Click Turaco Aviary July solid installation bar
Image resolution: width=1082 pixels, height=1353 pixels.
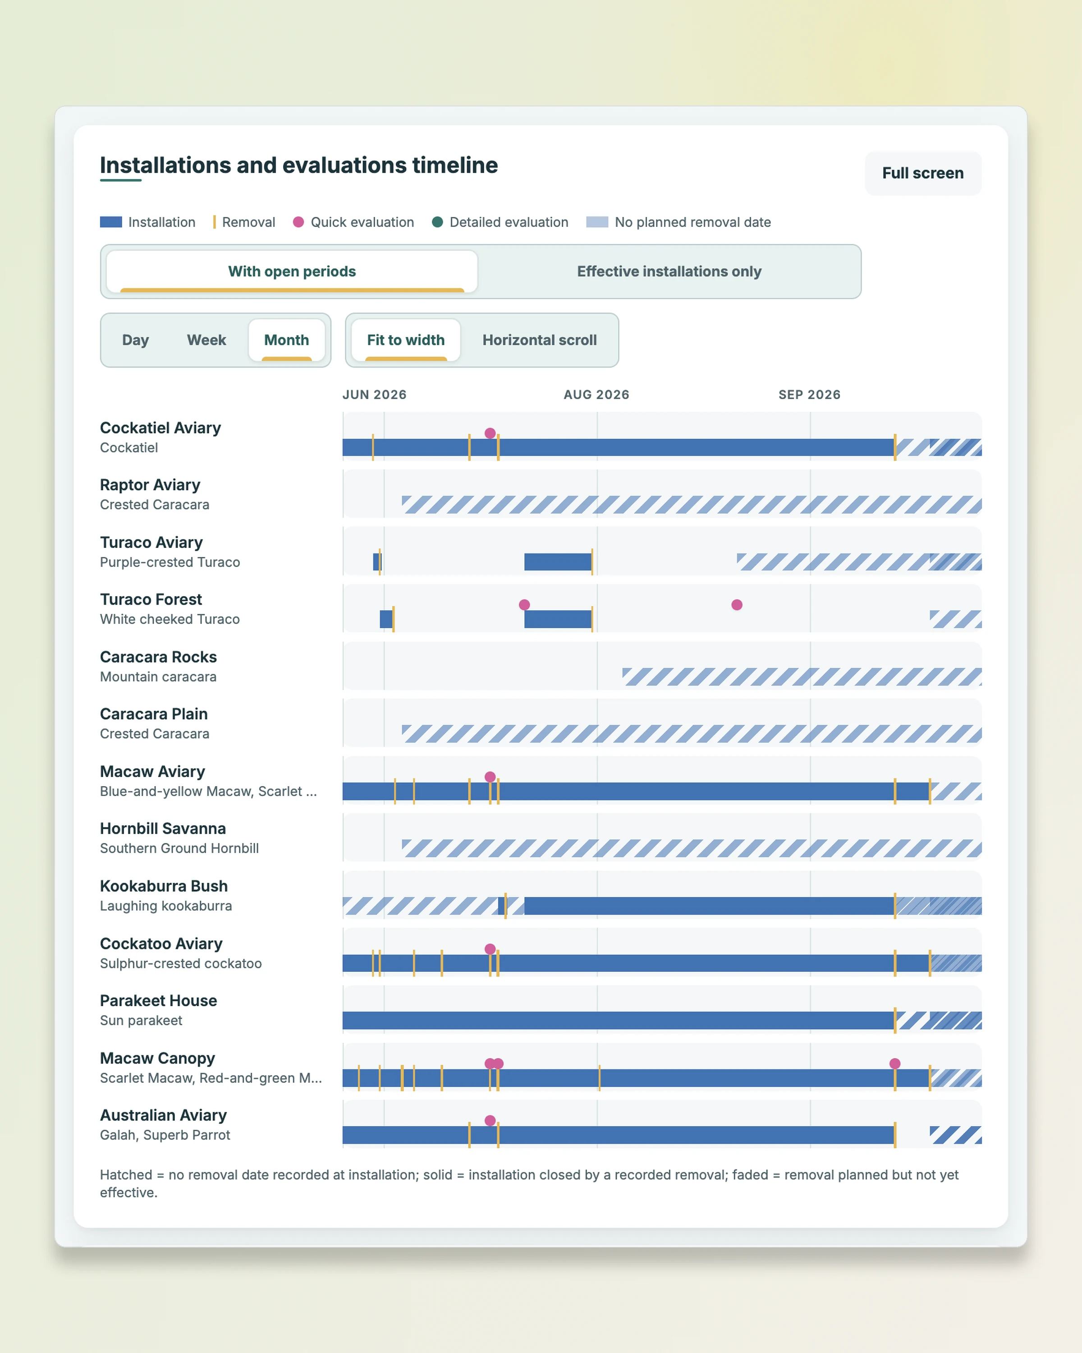coord(558,561)
